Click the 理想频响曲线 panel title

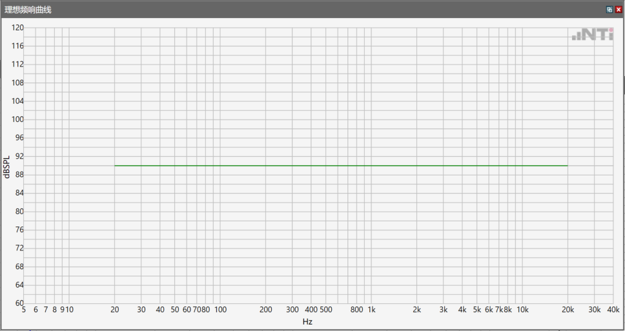[28, 10]
